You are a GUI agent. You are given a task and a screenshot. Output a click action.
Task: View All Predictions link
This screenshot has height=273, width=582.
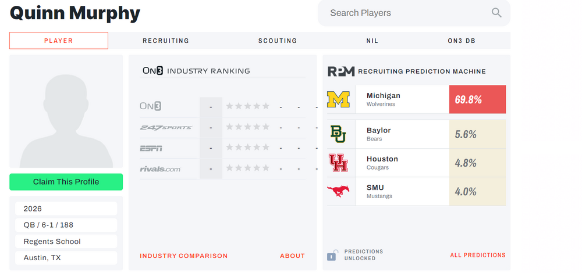[478, 255]
